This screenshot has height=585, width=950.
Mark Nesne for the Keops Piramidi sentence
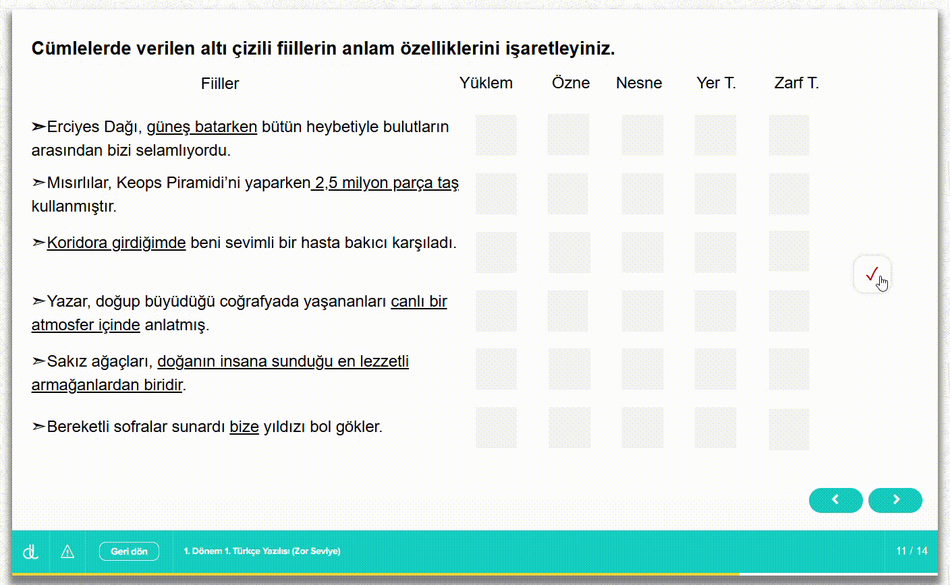pyautogui.click(x=642, y=194)
